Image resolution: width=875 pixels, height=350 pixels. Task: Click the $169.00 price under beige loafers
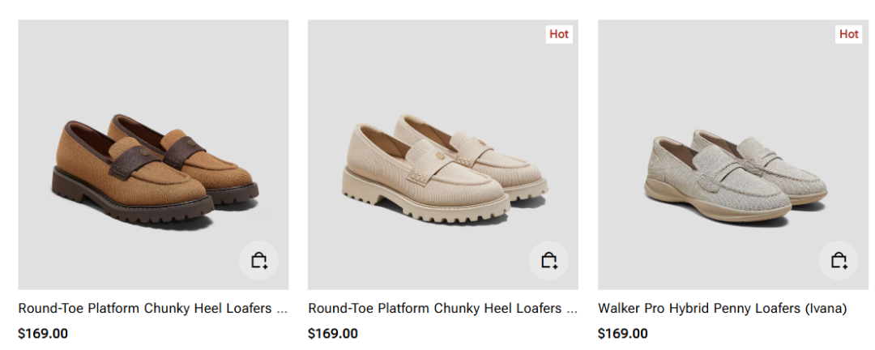[x=333, y=333]
